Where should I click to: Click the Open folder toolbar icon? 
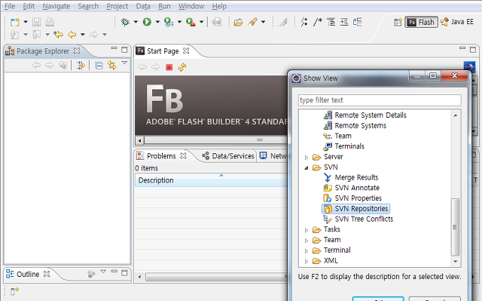pos(238,22)
